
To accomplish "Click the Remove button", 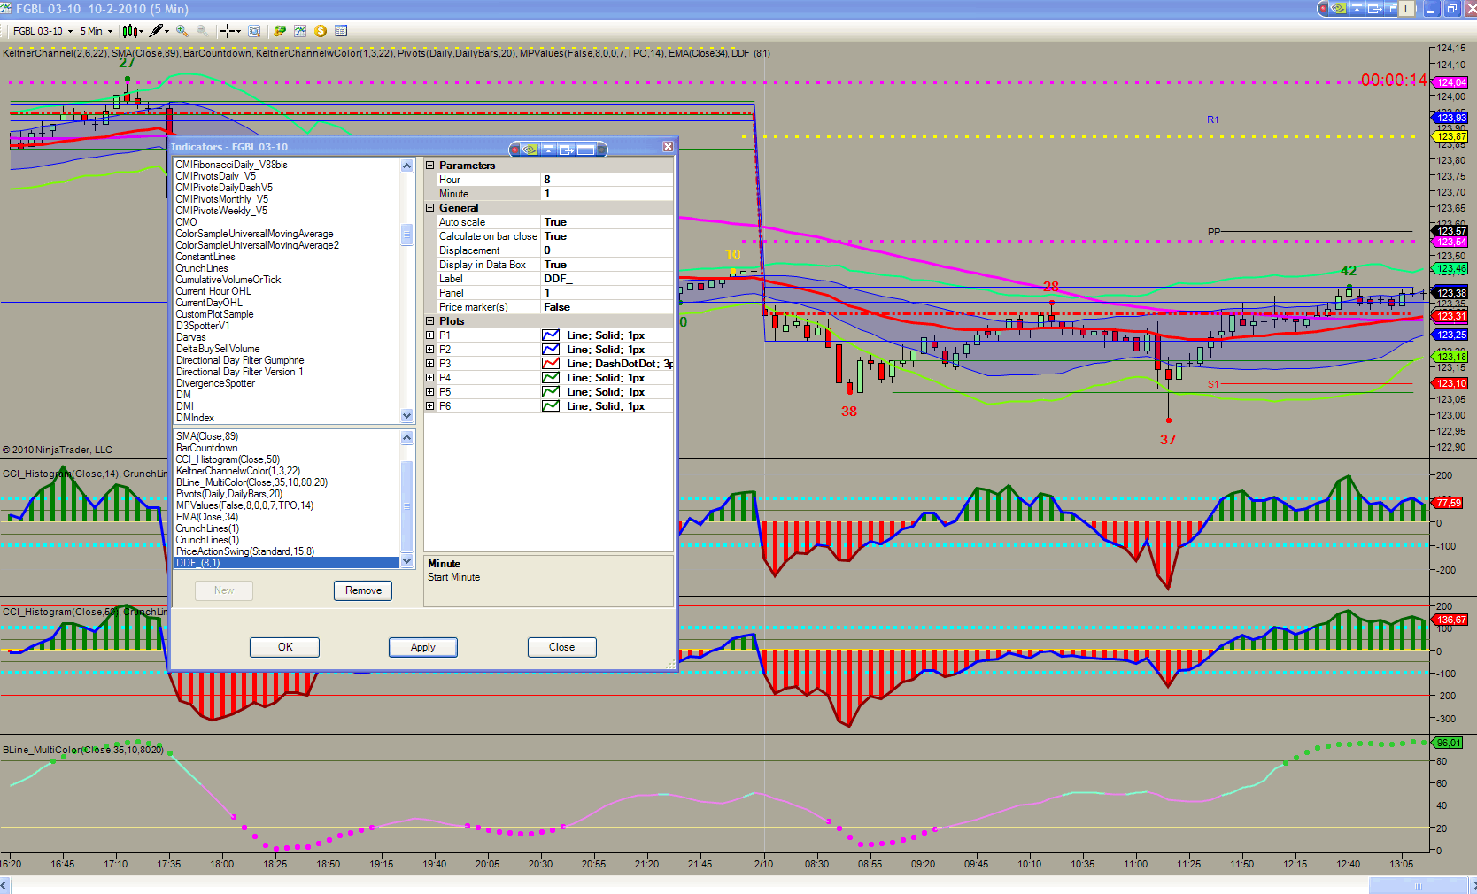I will click(363, 590).
